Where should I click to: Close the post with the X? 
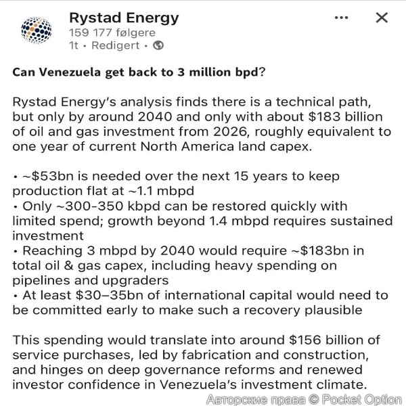(382, 18)
